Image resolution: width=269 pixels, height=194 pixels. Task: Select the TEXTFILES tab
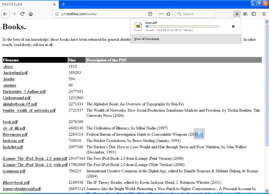click(x=29, y=4)
